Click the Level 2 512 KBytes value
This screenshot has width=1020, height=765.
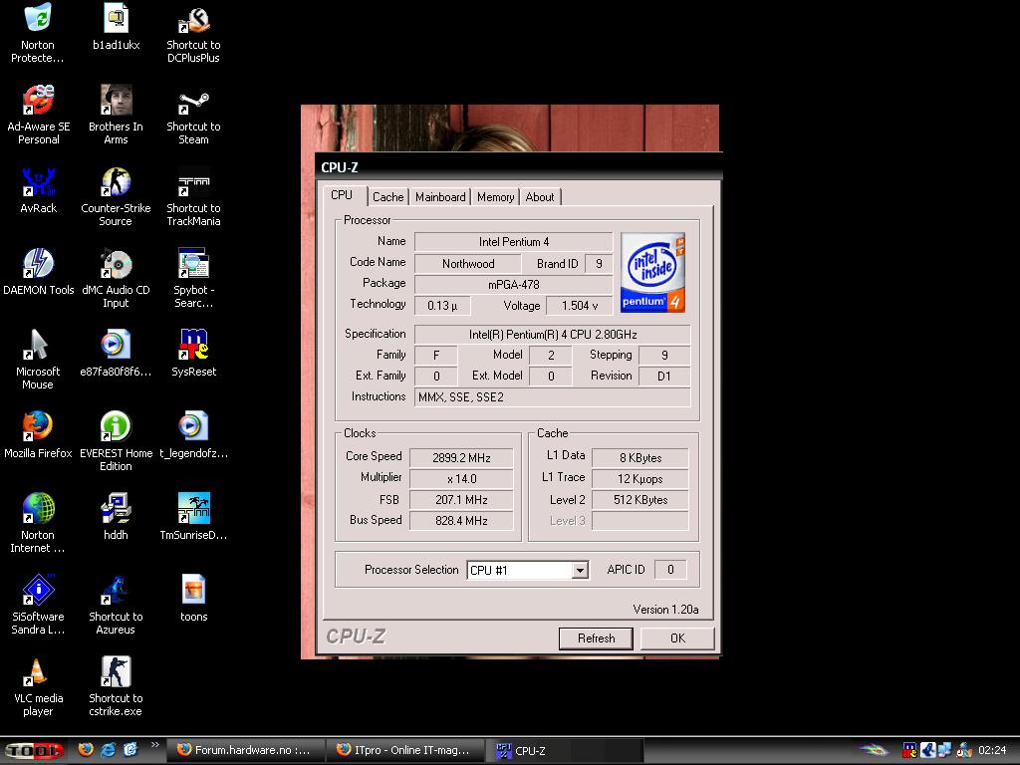click(640, 500)
